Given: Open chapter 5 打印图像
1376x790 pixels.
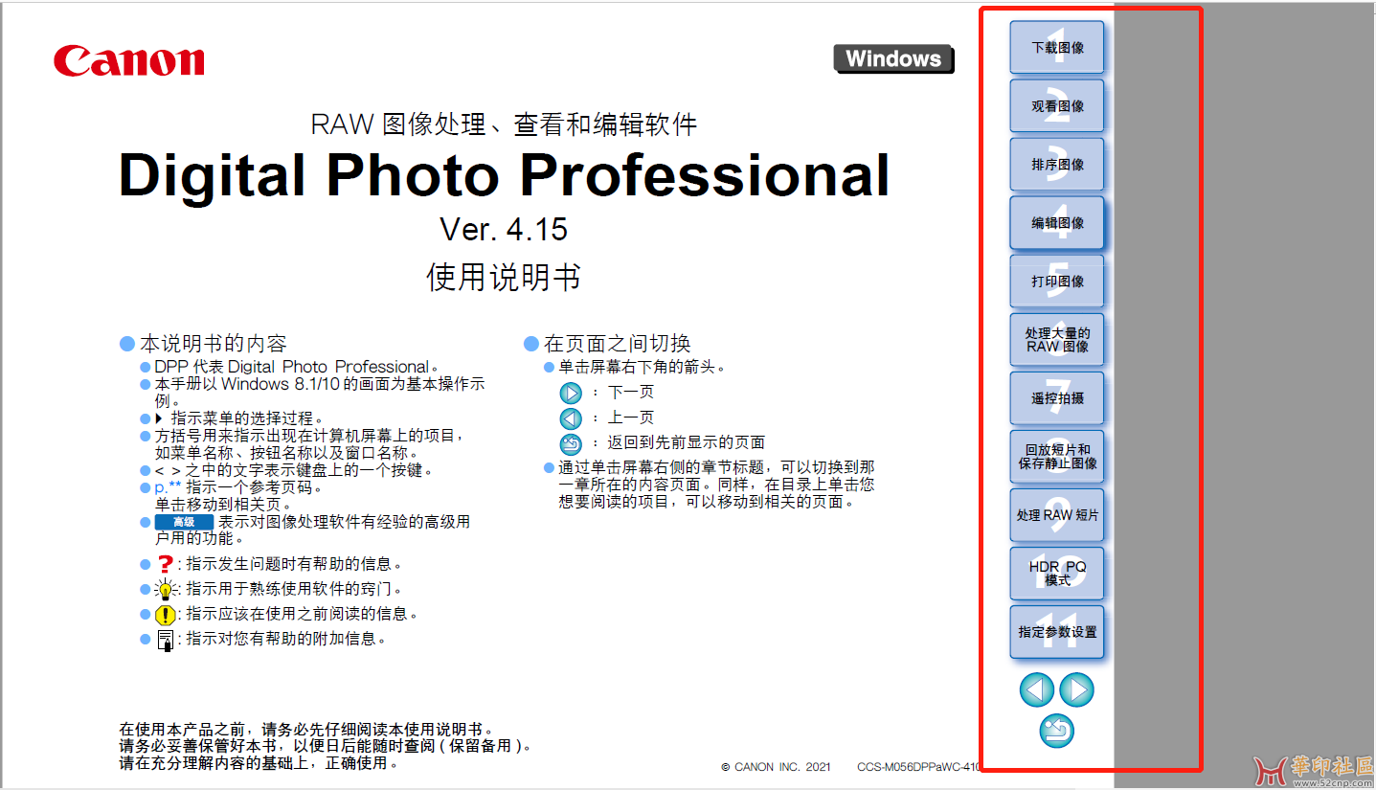Looking at the screenshot, I should [1057, 281].
